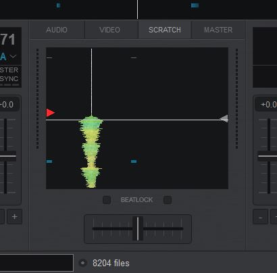Screen dimensions: 277x273
Task: Click the green scratch waveform
Action: point(91,152)
